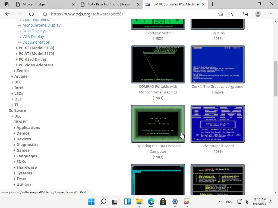
Task: Close the Microsoft Edge tab
Action: point(73,4)
